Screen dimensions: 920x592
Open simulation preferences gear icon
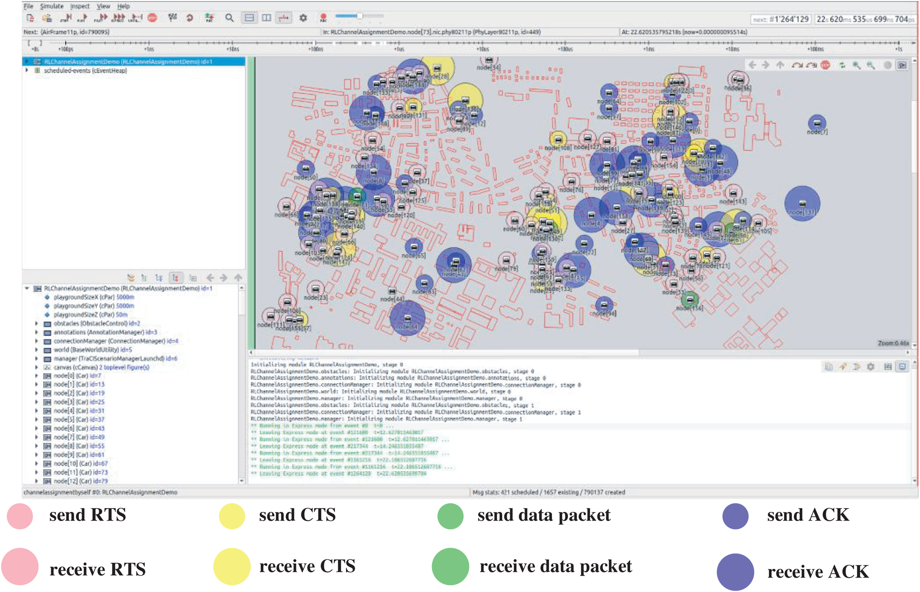pos(303,18)
